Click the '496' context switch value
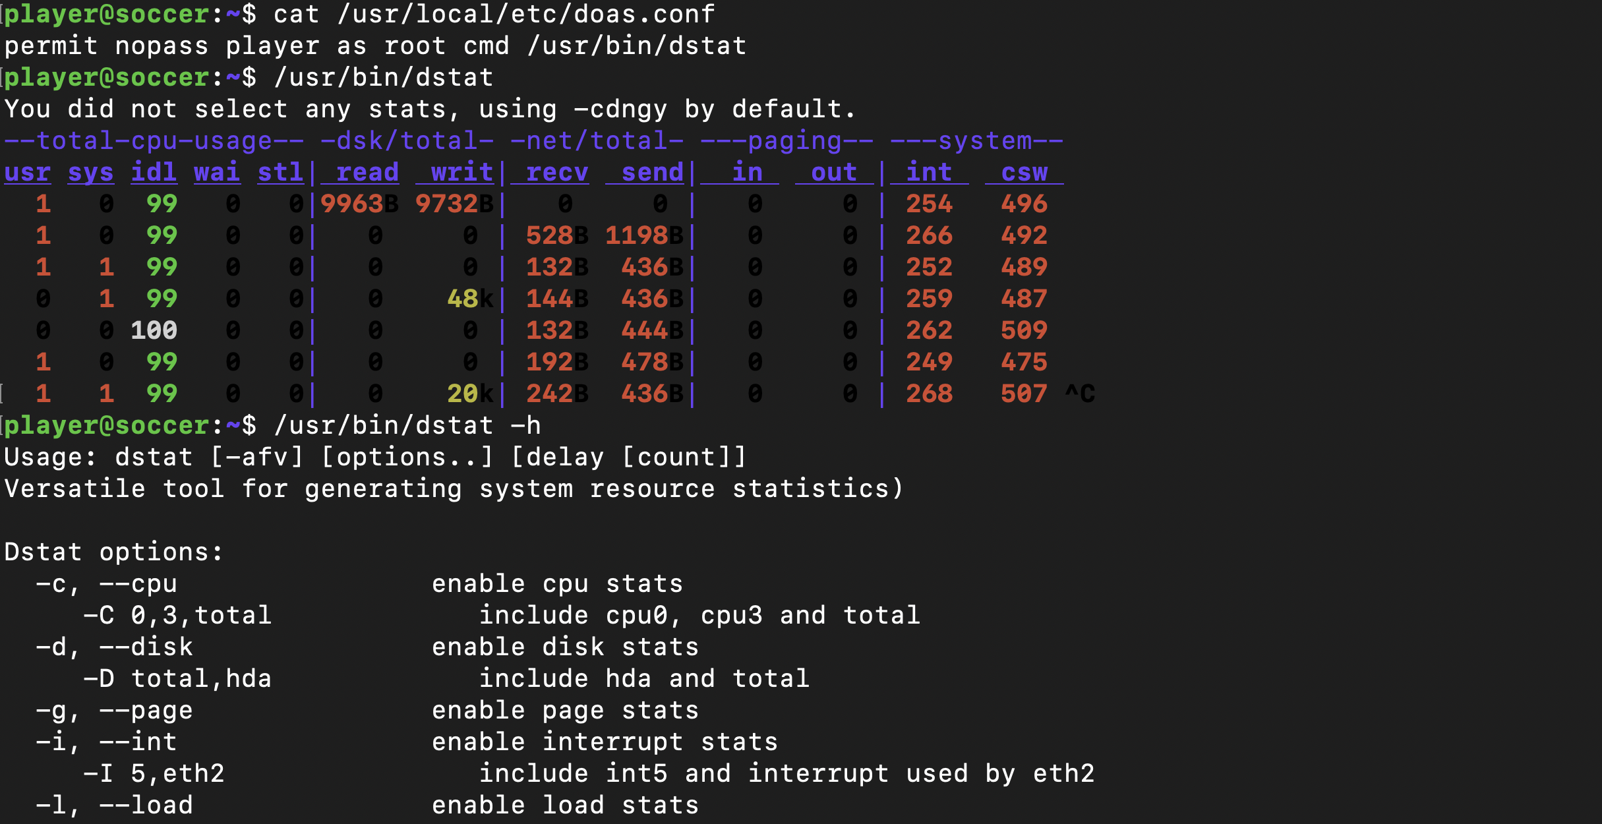Image resolution: width=1602 pixels, height=824 pixels. pyautogui.click(x=1024, y=204)
